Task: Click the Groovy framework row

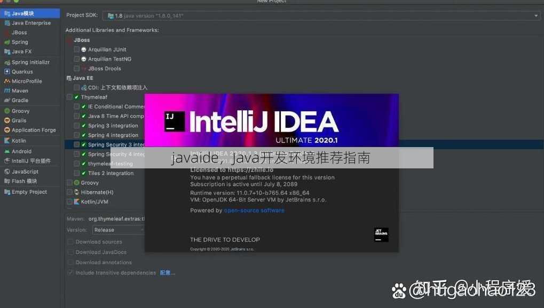Action: point(90,183)
